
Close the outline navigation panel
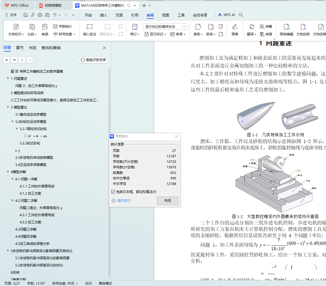tap(104, 48)
